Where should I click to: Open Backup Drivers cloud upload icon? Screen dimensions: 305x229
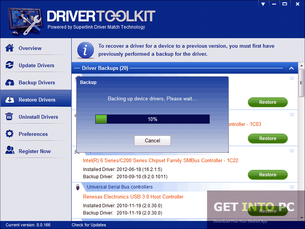(x=10, y=82)
